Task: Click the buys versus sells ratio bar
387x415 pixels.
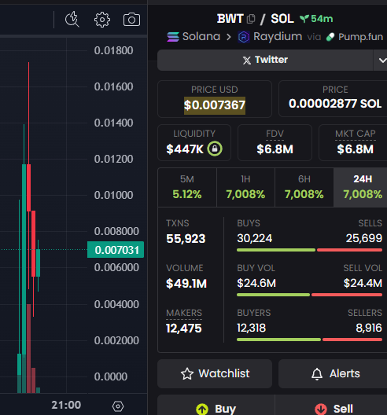Action: [309, 250]
